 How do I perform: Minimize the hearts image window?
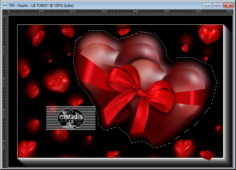pyautogui.click(x=207, y=5)
